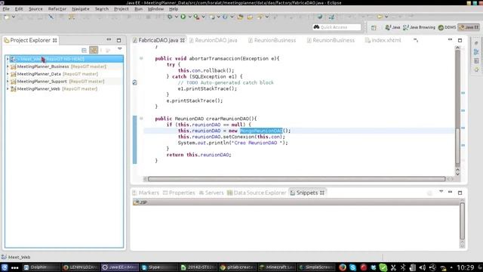
Task: Select the Snippets tab
Action: [x=307, y=193]
